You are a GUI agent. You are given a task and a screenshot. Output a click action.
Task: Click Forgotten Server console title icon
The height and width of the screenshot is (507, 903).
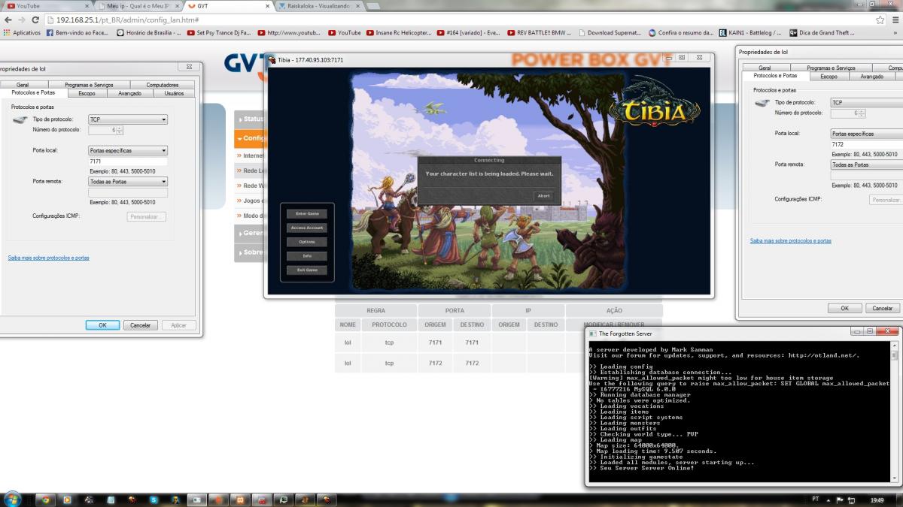pyautogui.click(x=593, y=333)
